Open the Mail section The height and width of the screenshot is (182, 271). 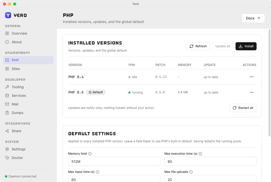(x=28, y=104)
